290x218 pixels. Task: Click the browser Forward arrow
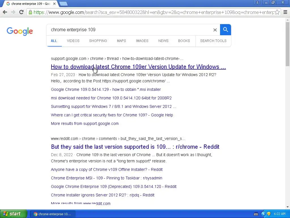coord(13,12)
